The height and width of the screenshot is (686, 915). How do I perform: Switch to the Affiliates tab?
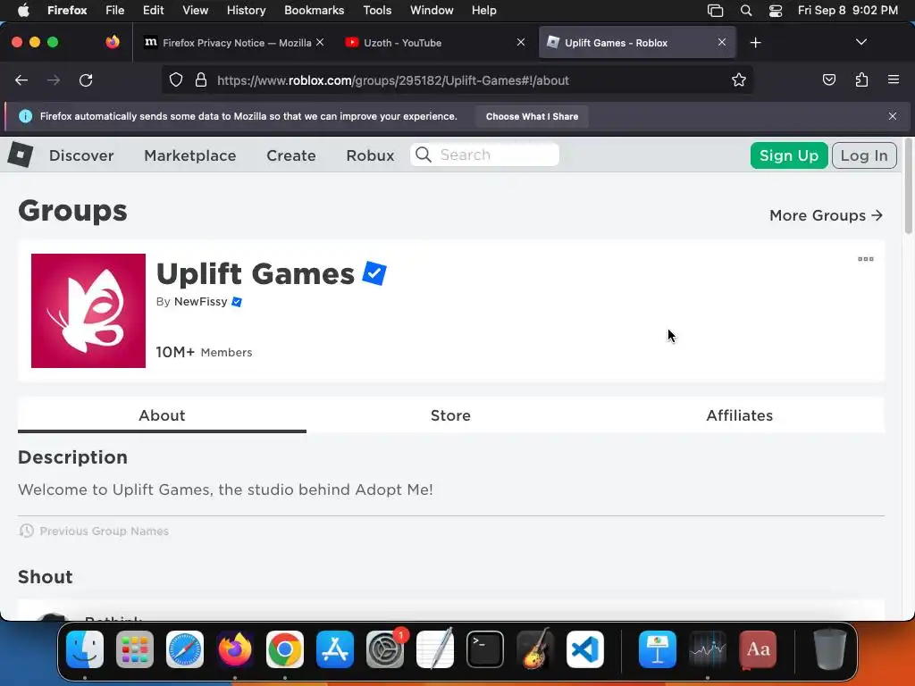[x=739, y=415]
